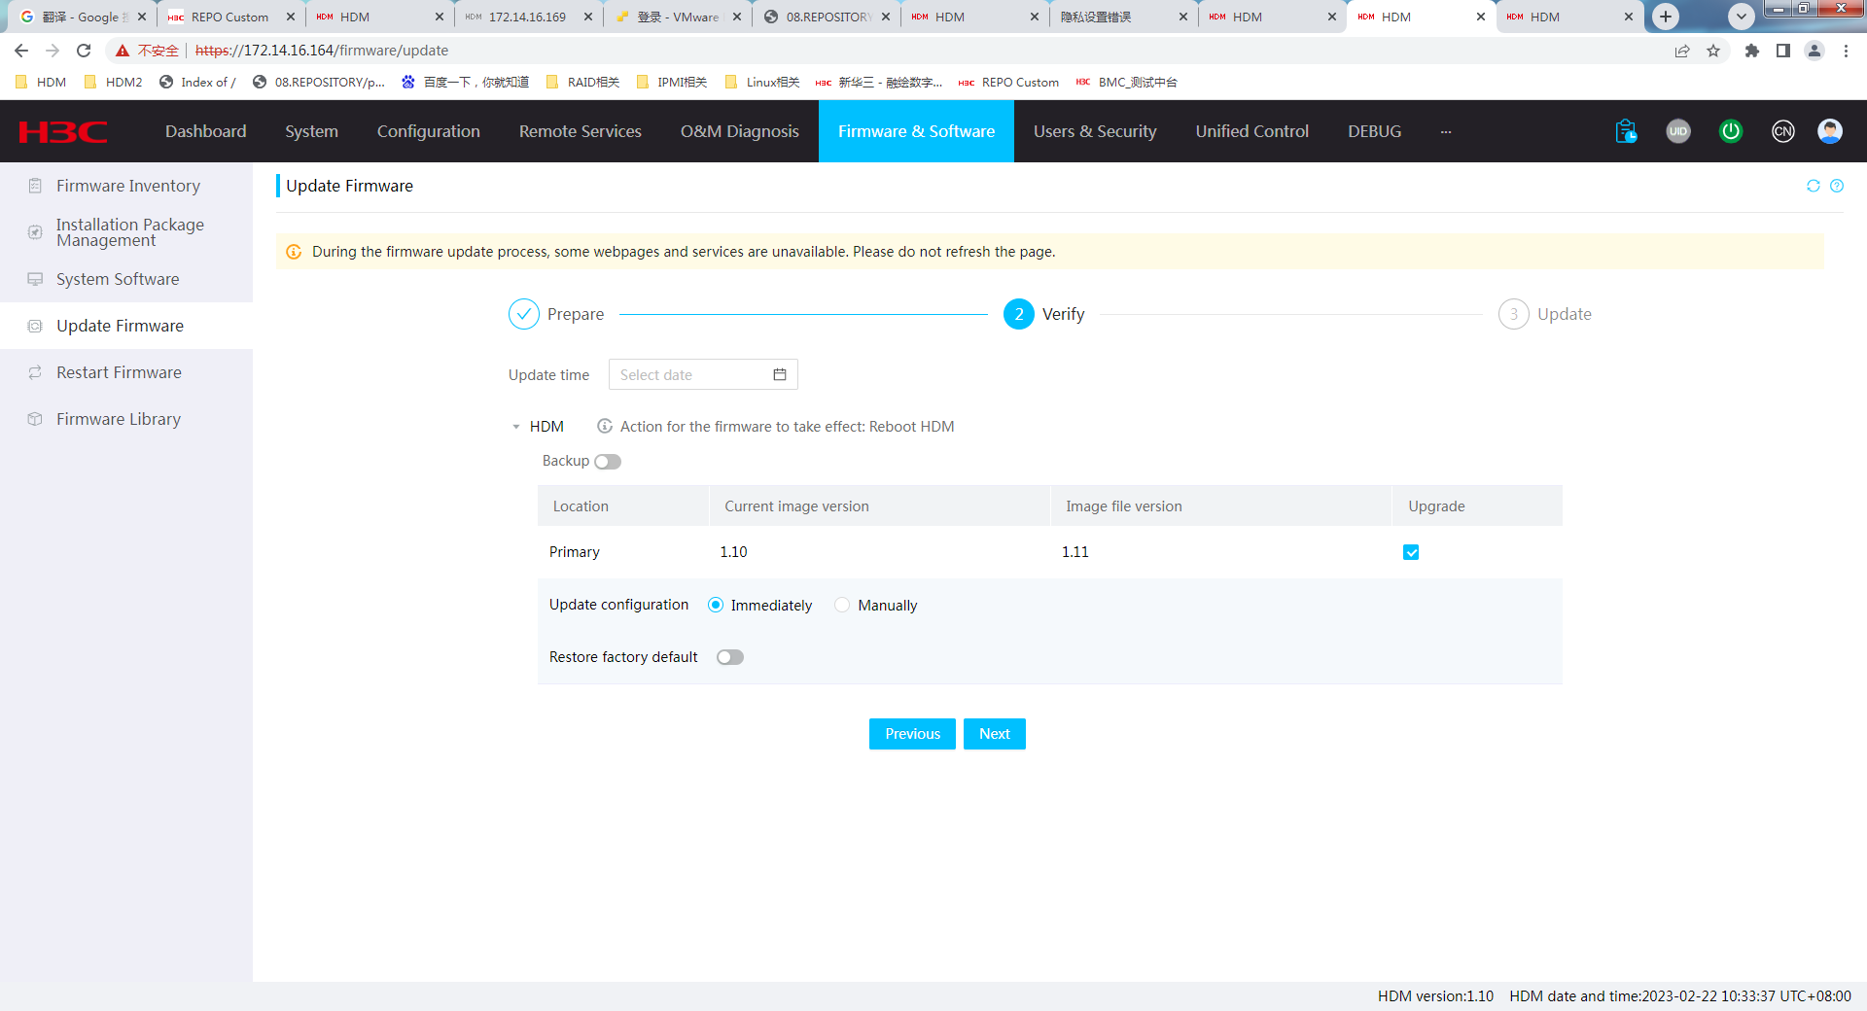Screen dimensions: 1867x1011
Task: Click the Select date input field
Action: tap(703, 374)
